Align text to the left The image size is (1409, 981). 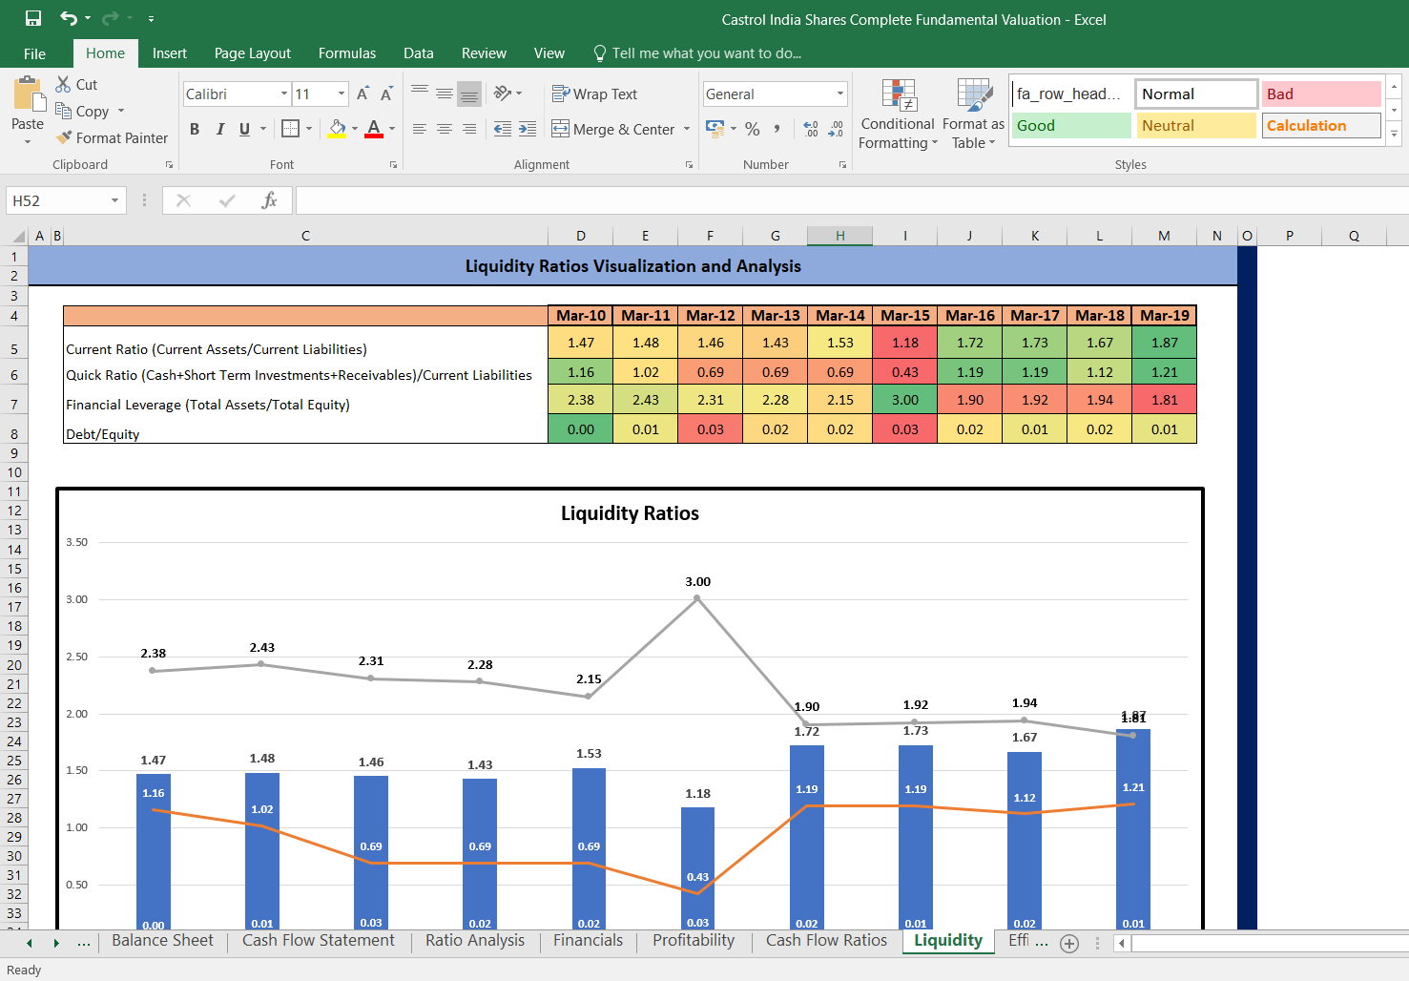[x=420, y=129]
